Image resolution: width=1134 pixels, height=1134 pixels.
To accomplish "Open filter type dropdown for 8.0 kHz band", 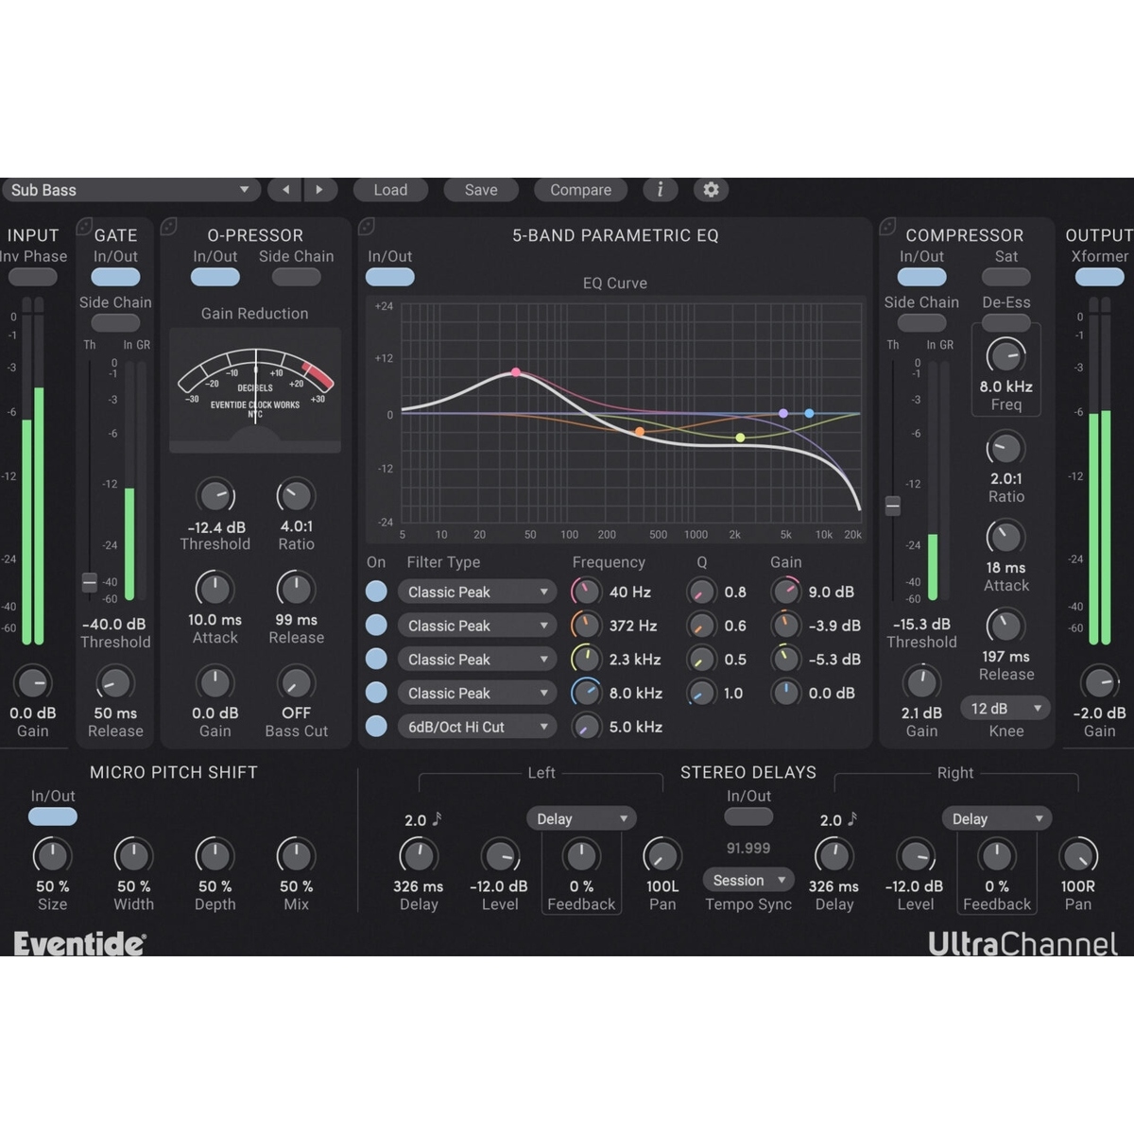I will 476,693.
